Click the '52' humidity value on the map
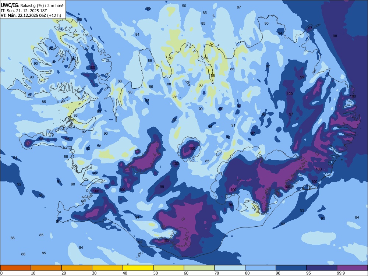Image resolution: width=368 pixels, height=276 pixels. pyautogui.click(x=212, y=44)
